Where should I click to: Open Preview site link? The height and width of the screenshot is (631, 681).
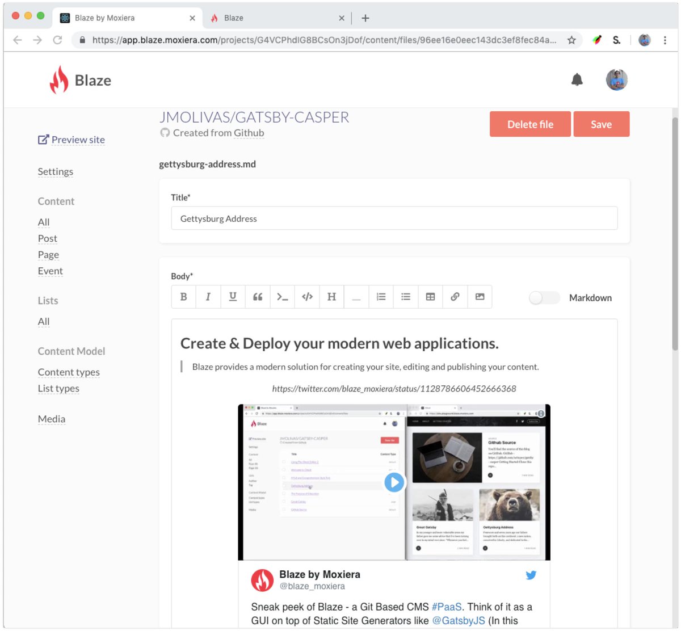tap(71, 140)
